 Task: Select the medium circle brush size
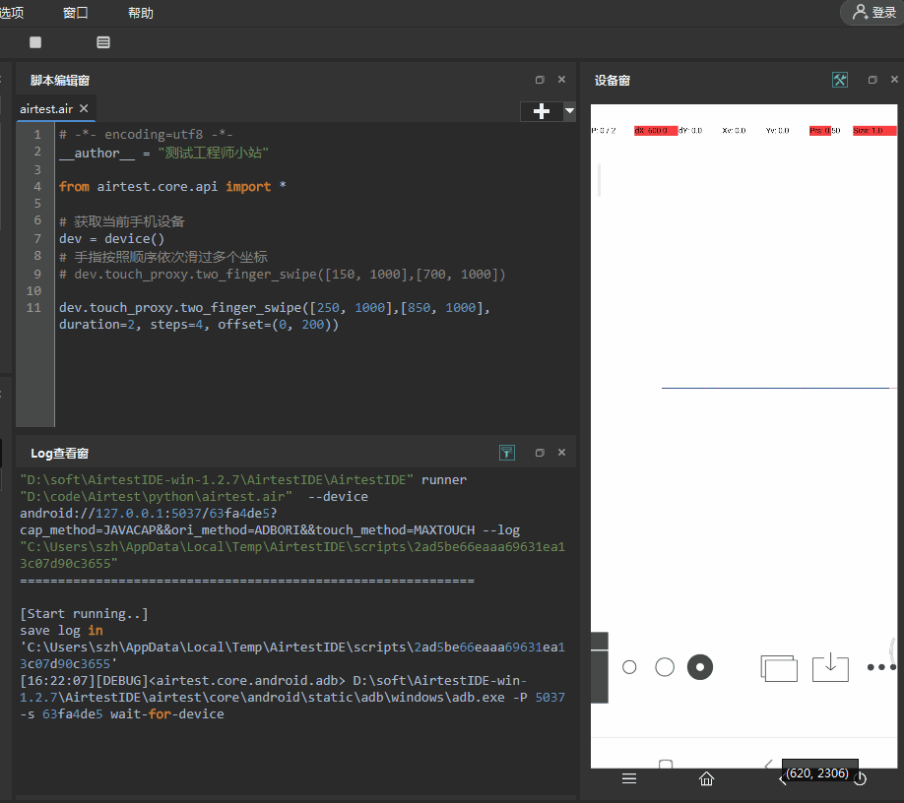point(665,667)
